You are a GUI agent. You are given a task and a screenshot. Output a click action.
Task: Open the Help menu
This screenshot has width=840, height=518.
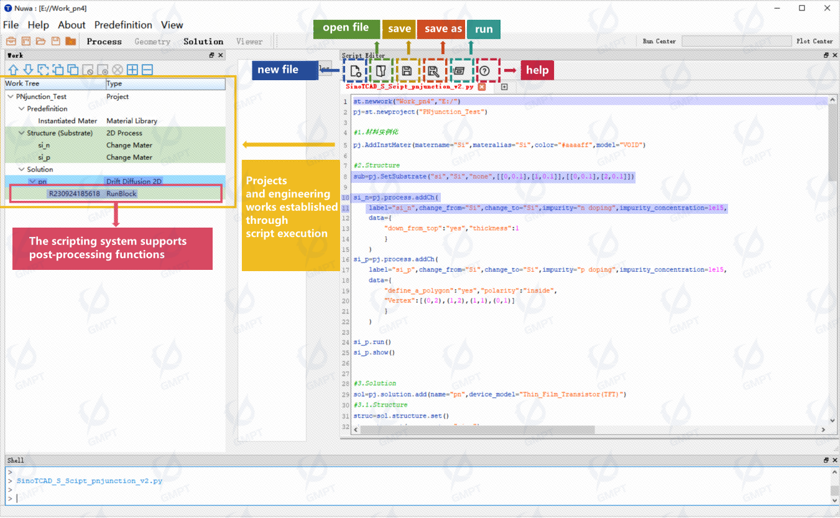pyautogui.click(x=39, y=25)
